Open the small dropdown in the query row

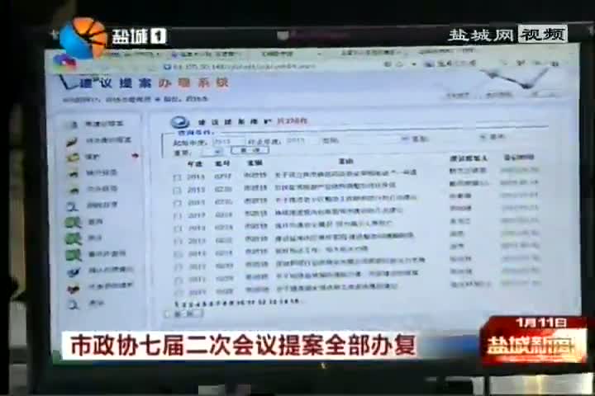pyautogui.click(x=213, y=152)
